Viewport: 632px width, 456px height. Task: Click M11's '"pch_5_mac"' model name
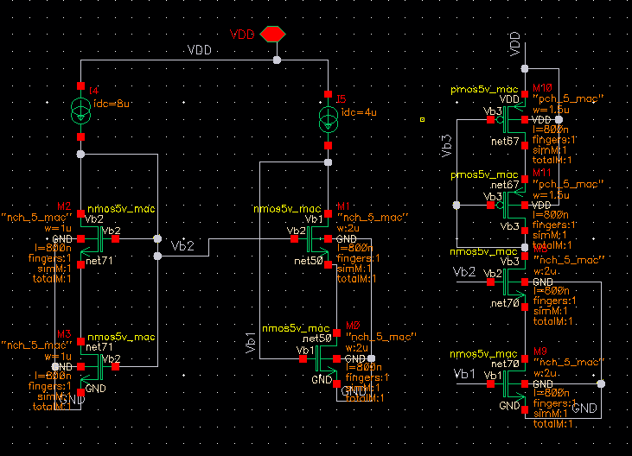coord(568,184)
